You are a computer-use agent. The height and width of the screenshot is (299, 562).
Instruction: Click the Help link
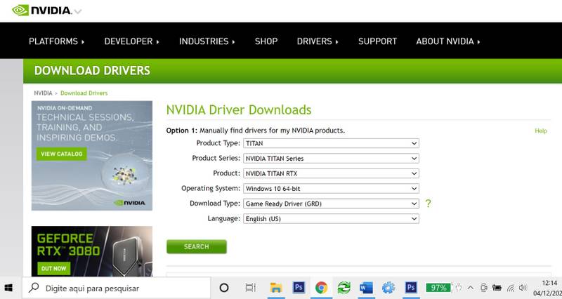[x=541, y=131]
